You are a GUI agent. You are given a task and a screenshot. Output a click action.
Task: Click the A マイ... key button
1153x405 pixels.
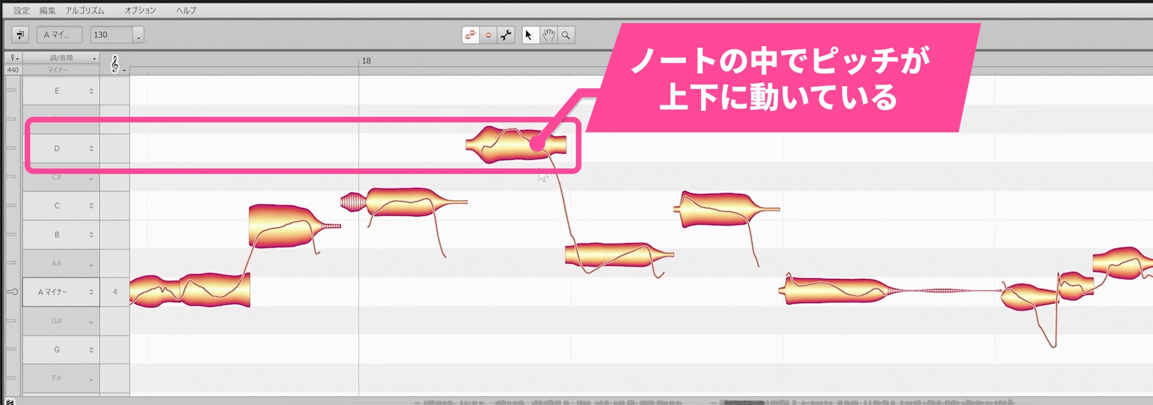(x=59, y=35)
